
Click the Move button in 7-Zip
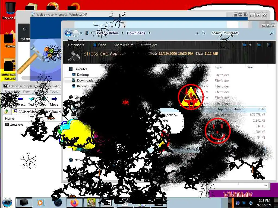[x=54, y=102]
